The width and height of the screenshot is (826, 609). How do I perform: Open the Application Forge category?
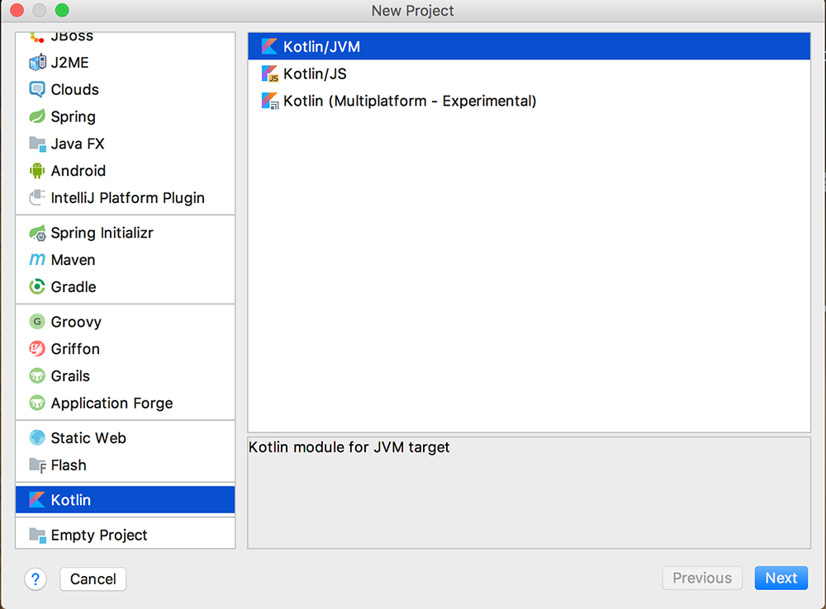112,404
